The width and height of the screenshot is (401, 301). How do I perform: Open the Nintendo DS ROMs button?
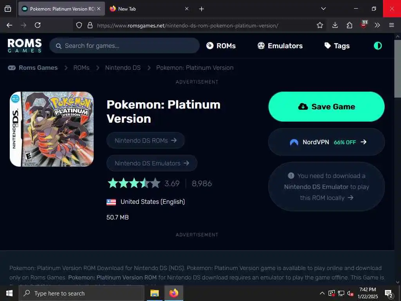pos(146,140)
